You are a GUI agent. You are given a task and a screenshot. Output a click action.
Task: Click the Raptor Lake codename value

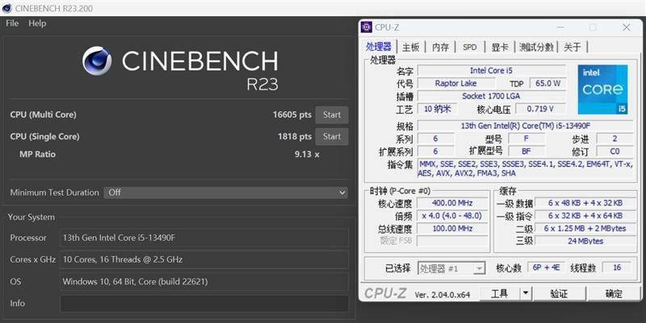click(456, 84)
